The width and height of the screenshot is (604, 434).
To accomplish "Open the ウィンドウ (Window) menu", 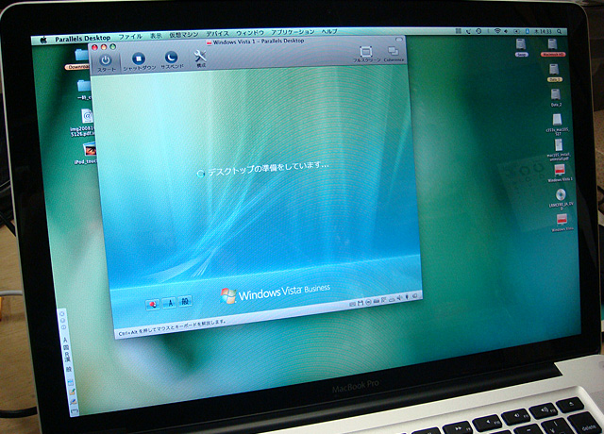I will pos(249,33).
